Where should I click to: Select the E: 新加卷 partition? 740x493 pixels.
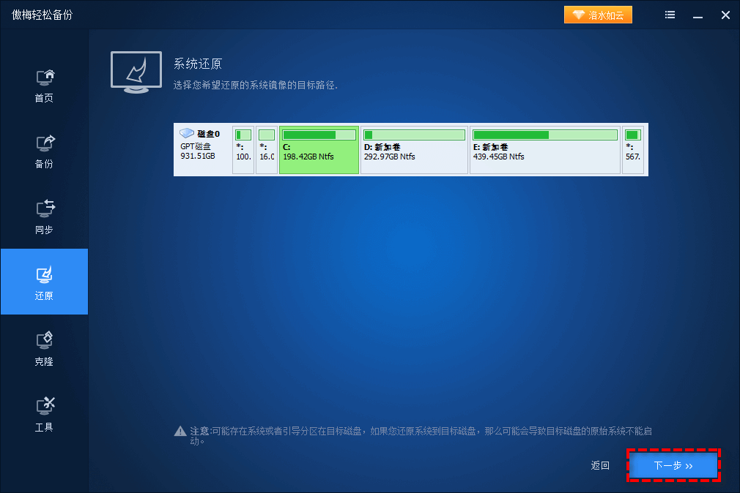544,150
